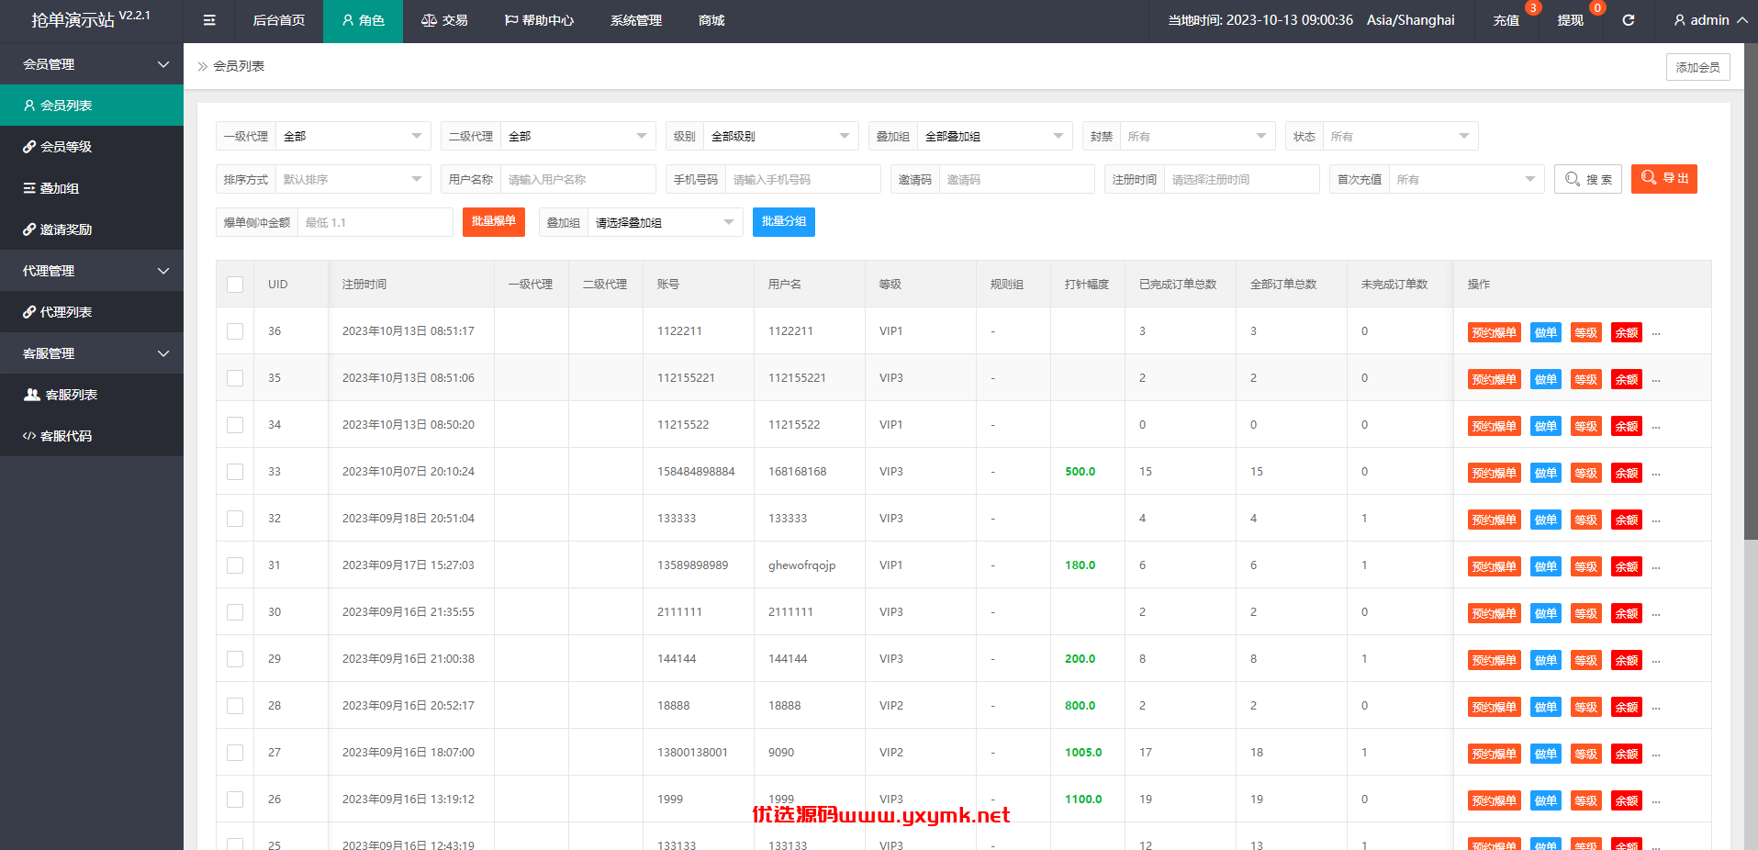Open 帮助中心 top menu

tap(539, 20)
